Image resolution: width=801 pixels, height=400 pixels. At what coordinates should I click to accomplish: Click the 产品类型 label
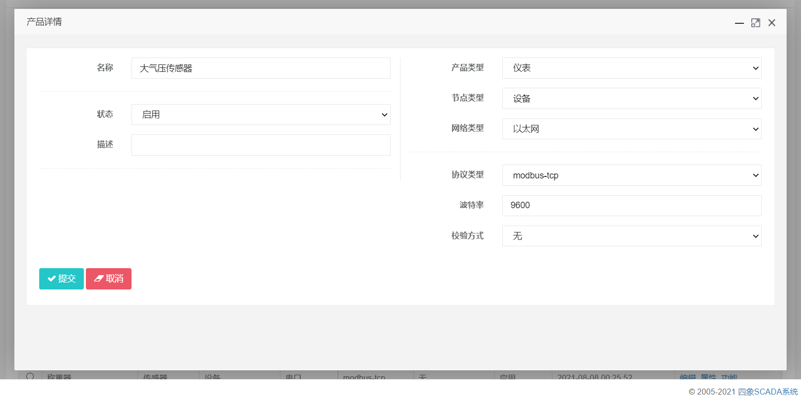[467, 67]
